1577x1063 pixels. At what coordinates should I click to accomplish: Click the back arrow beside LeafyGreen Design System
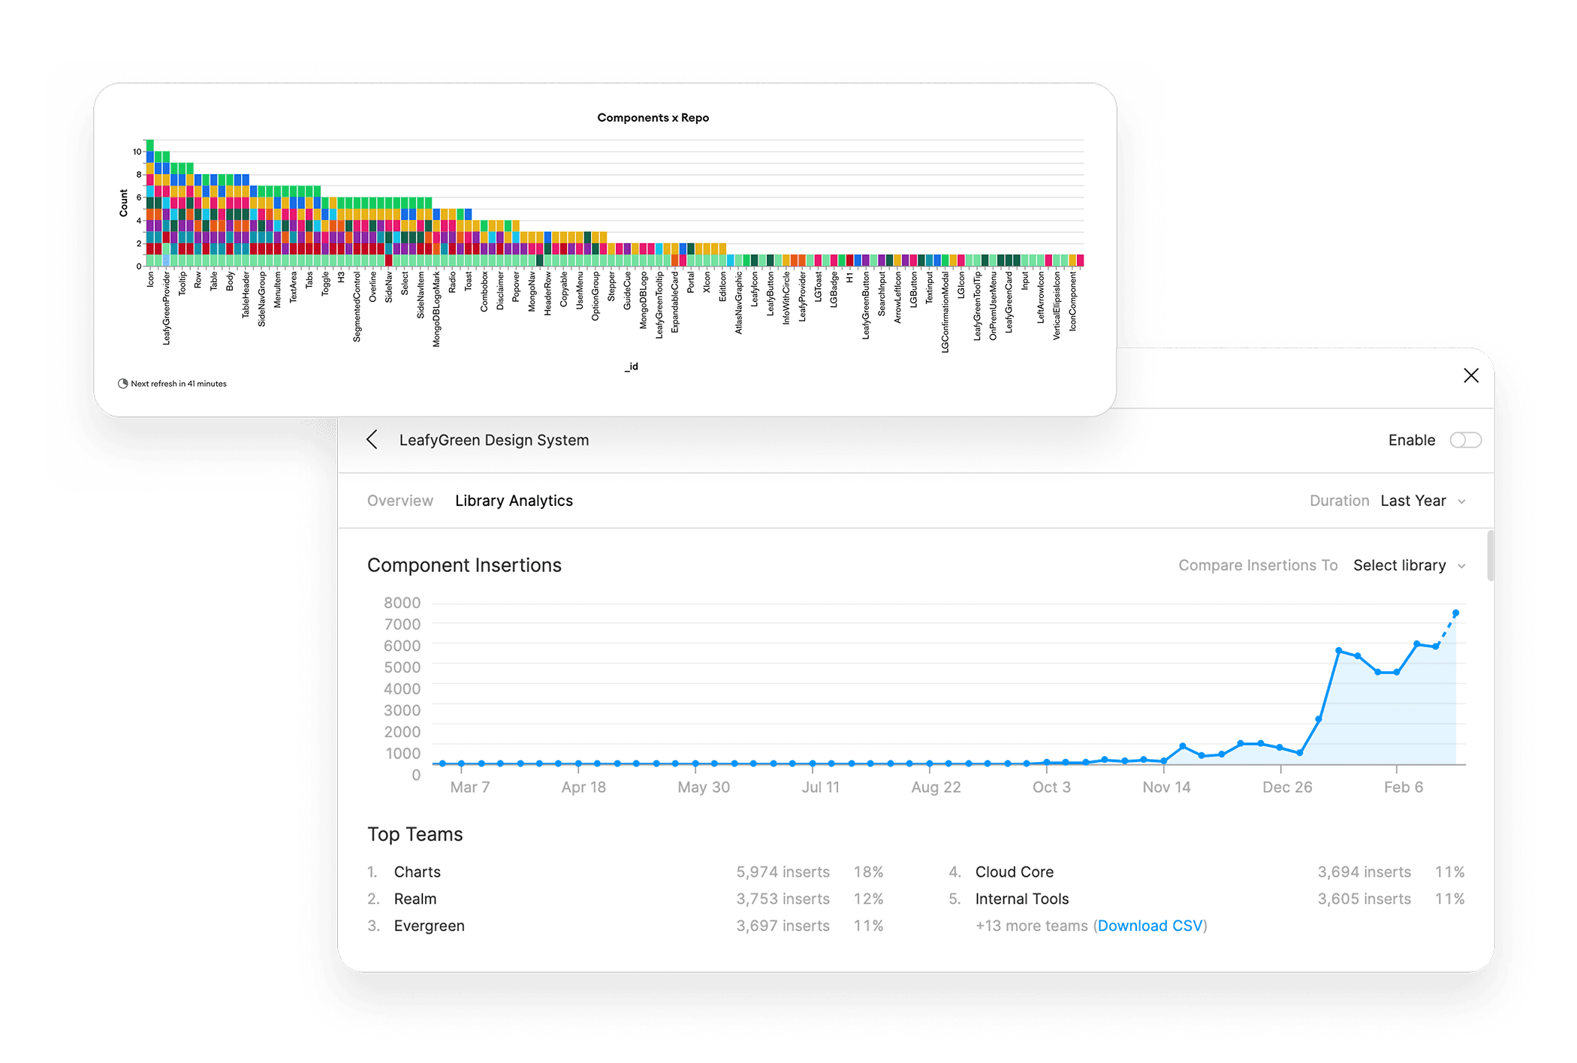click(x=372, y=440)
